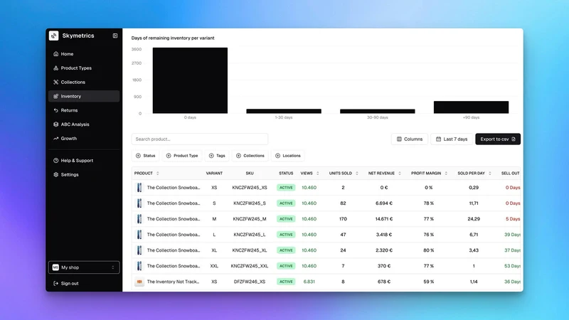Click the Inventory menu entry
This screenshot has height=320, width=569.
coord(84,96)
